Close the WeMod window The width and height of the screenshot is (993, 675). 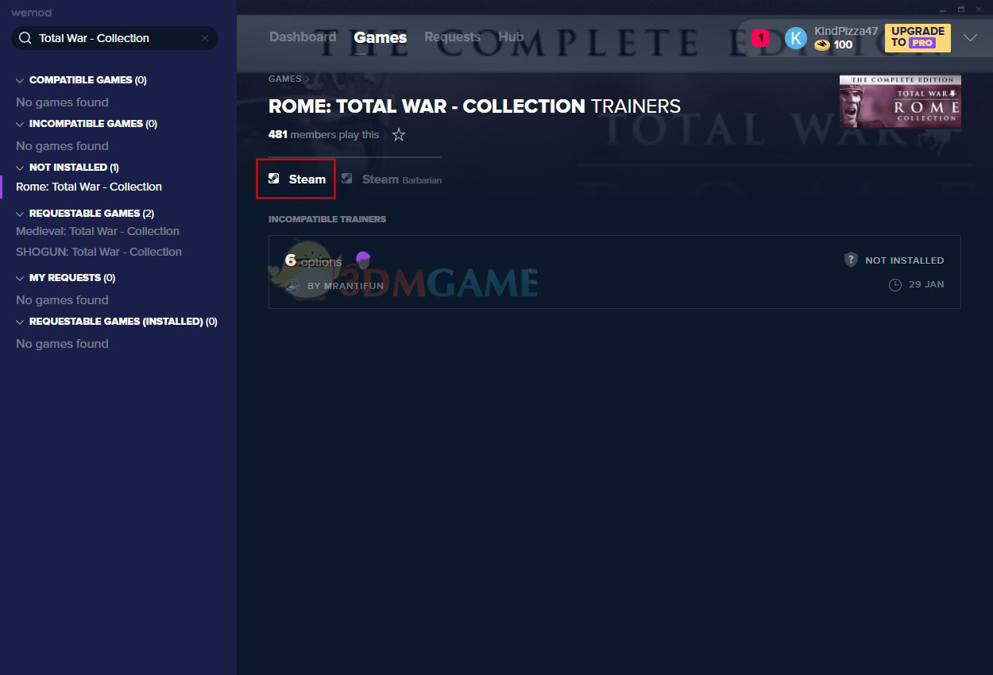979,9
